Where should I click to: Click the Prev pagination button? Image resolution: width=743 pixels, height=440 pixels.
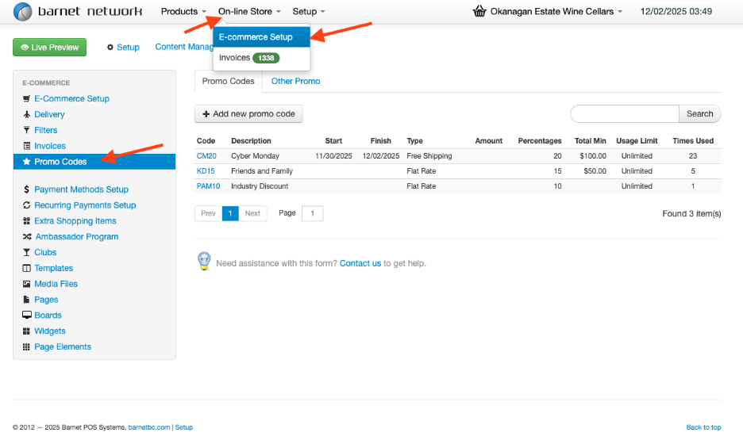click(208, 213)
